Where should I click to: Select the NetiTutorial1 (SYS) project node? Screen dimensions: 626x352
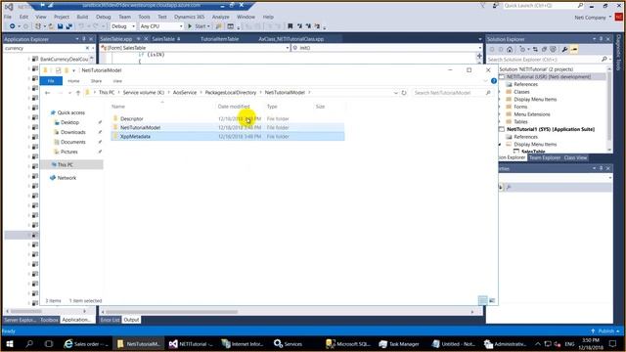[551, 129]
